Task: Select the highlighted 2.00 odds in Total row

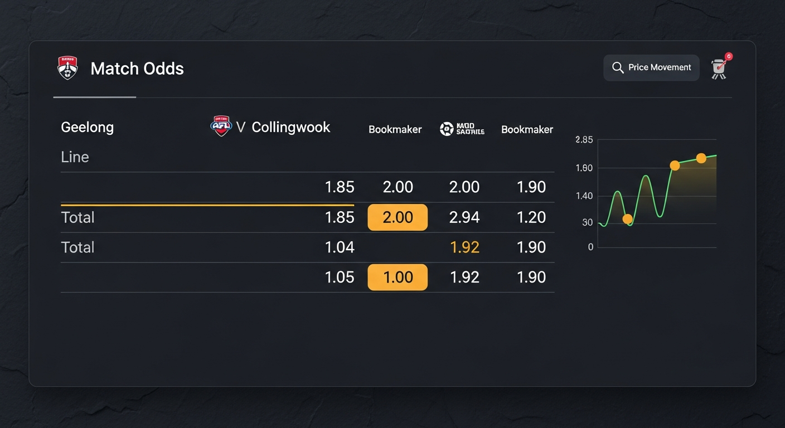Action: (x=398, y=217)
